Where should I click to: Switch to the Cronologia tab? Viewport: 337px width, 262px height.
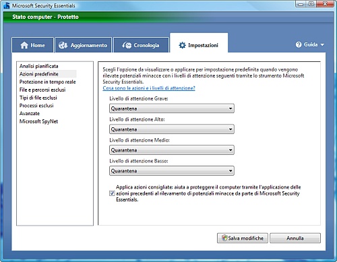click(141, 45)
